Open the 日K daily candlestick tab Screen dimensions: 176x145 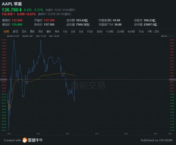[24, 32]
